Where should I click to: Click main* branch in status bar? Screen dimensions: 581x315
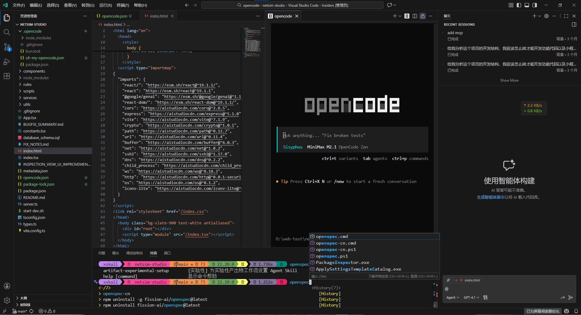20,311
